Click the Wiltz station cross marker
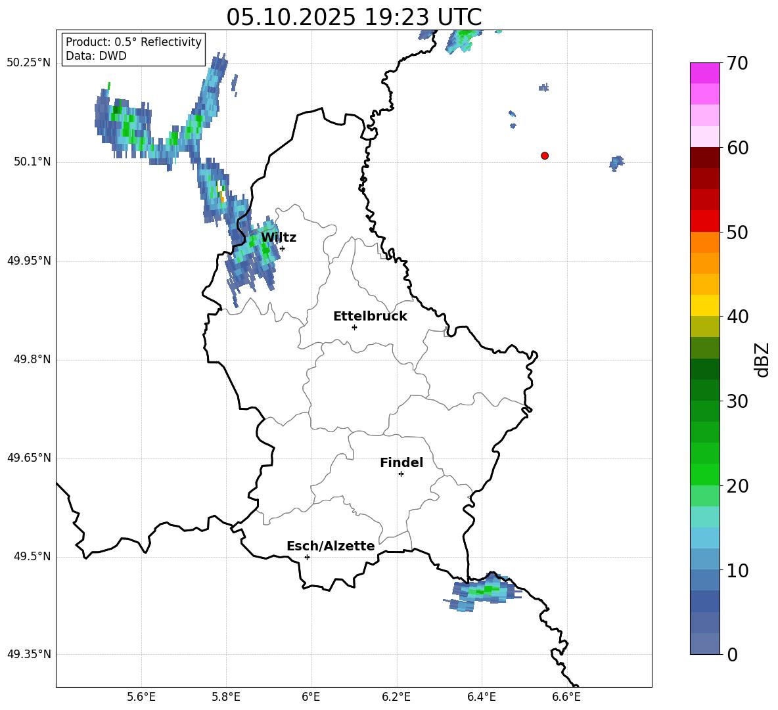 282,248
